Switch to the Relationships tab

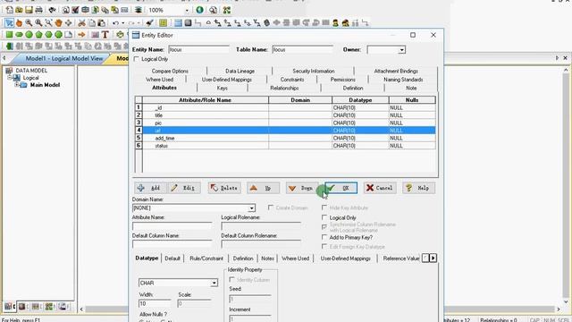[284, 88]
